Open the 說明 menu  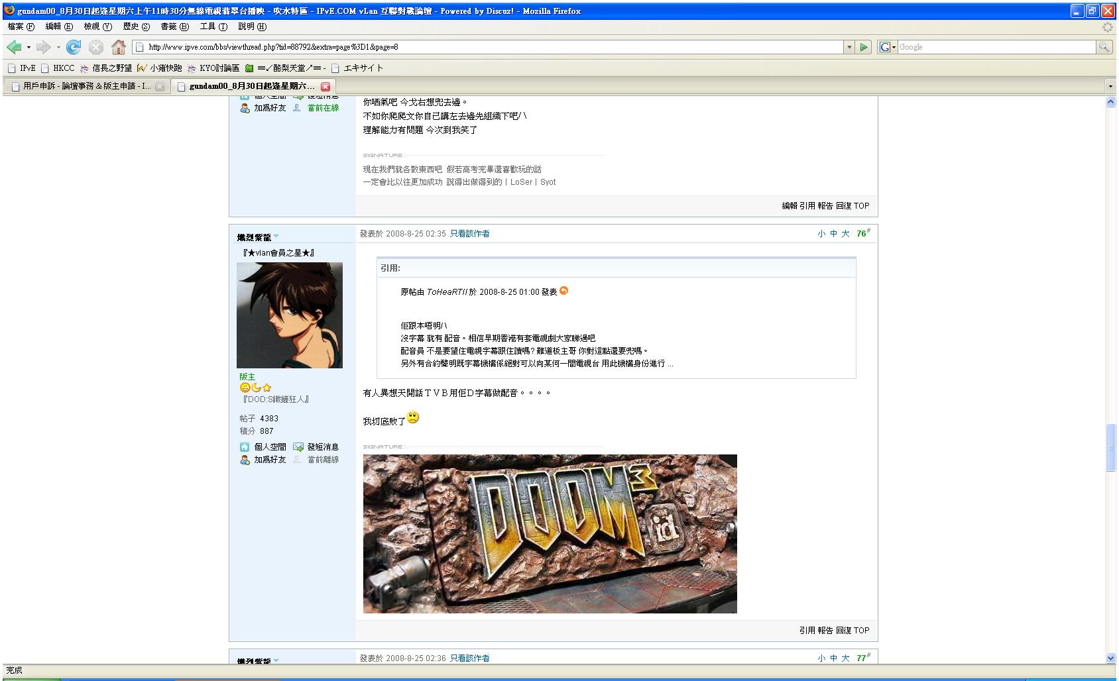[252, 26]
